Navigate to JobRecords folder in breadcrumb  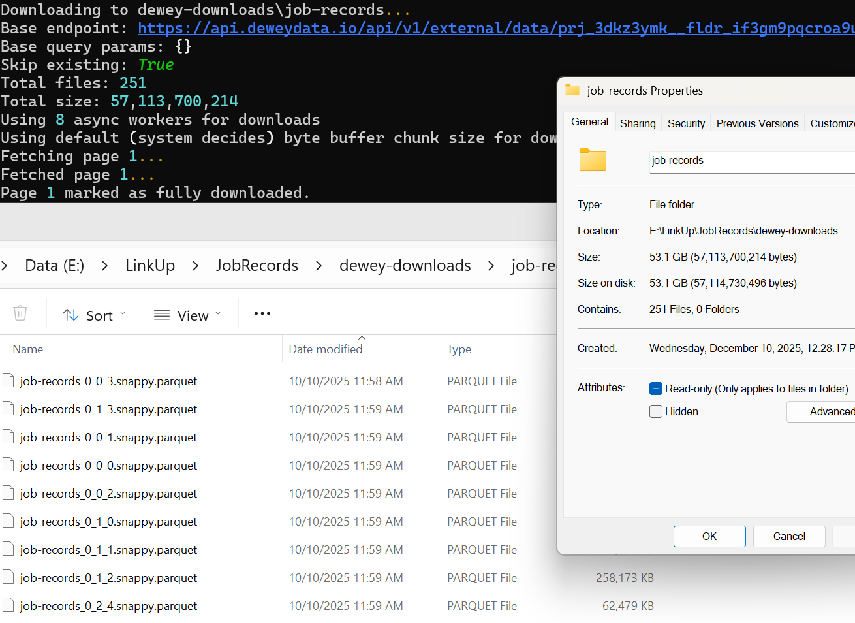(x=257, y=266)
